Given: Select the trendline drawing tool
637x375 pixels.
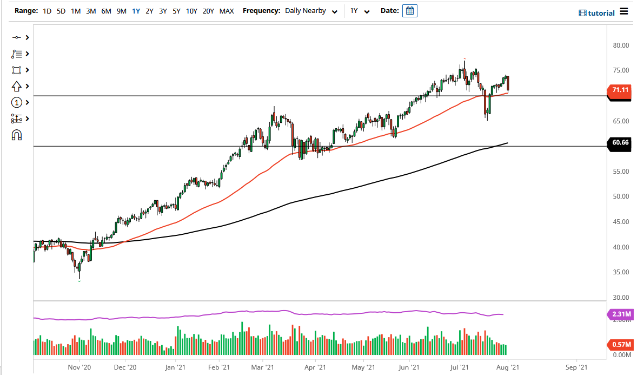Looking at the screenshot, I should pos(16,37).
